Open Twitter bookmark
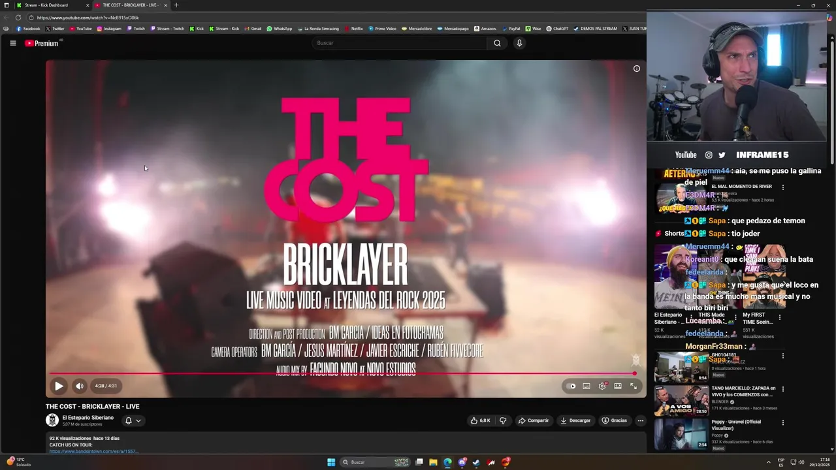 pyautogui.click(x=55, y=29)
